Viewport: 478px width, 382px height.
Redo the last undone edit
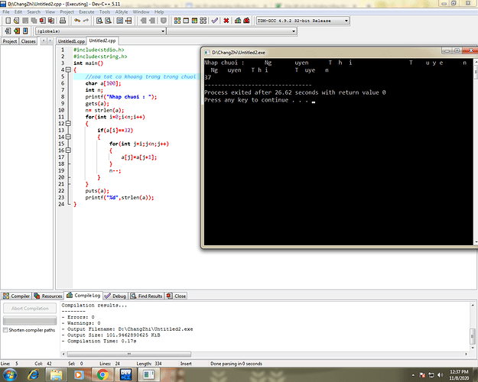coord(86,21)
